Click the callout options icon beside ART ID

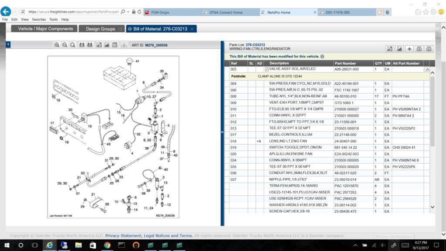click(124, 45)
